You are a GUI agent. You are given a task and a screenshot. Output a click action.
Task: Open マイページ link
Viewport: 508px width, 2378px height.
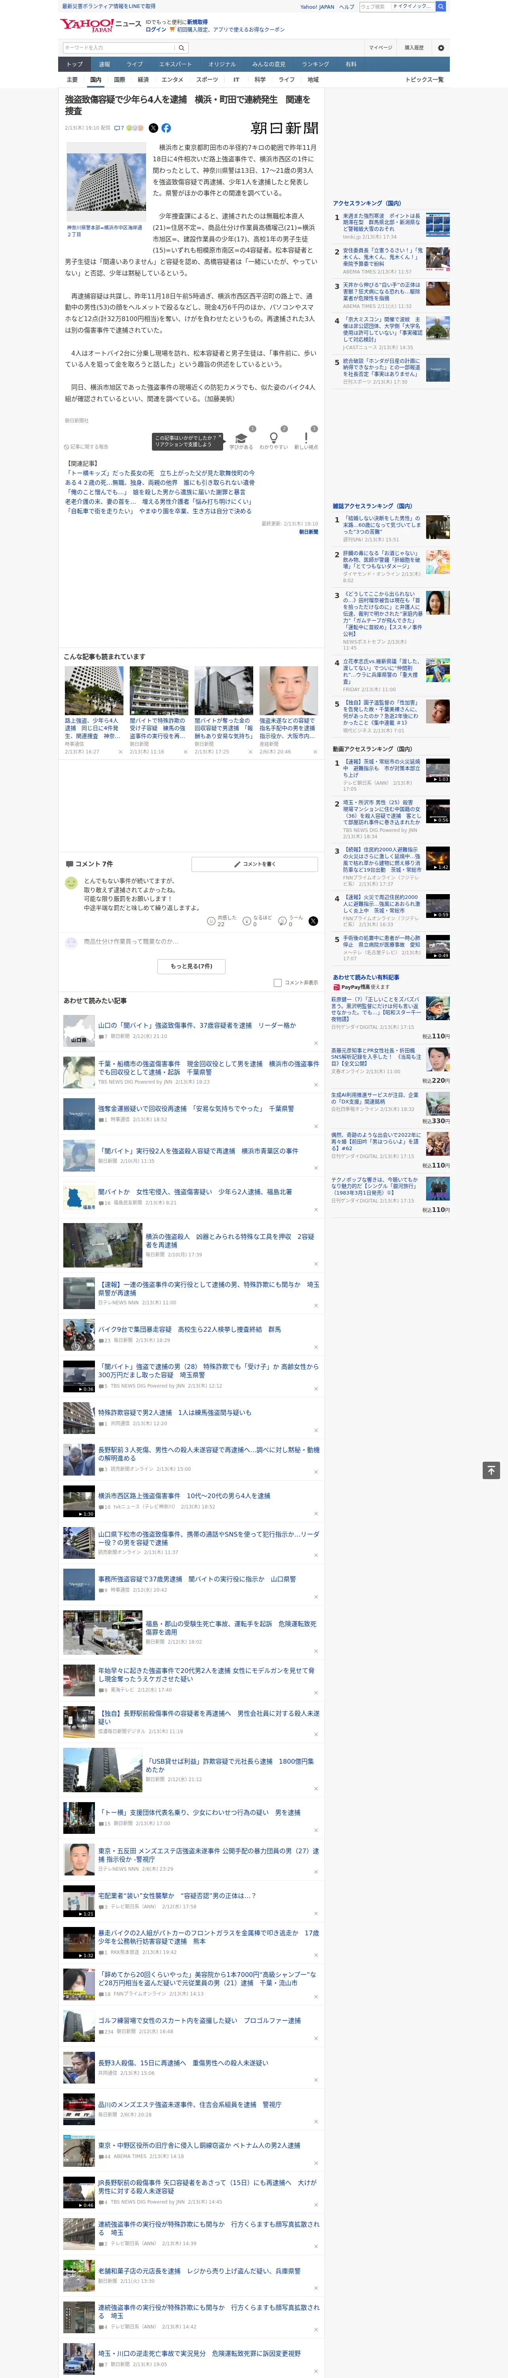pyautogui.click(x=380, y=47)
